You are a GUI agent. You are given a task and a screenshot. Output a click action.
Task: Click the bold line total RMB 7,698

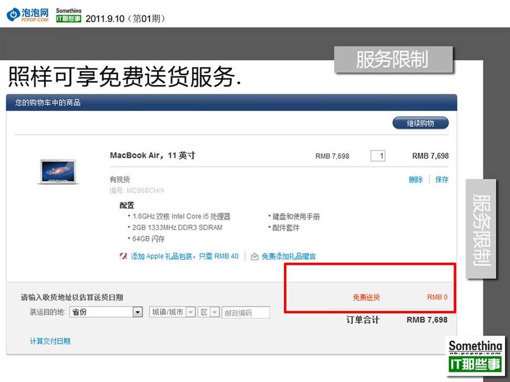(430, 156)
